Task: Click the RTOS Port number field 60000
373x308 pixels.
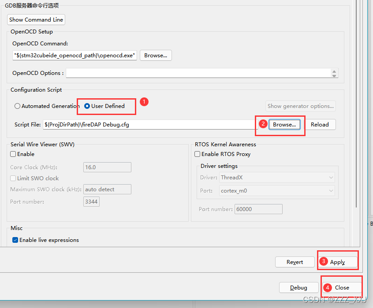Action: pos(258,209)
